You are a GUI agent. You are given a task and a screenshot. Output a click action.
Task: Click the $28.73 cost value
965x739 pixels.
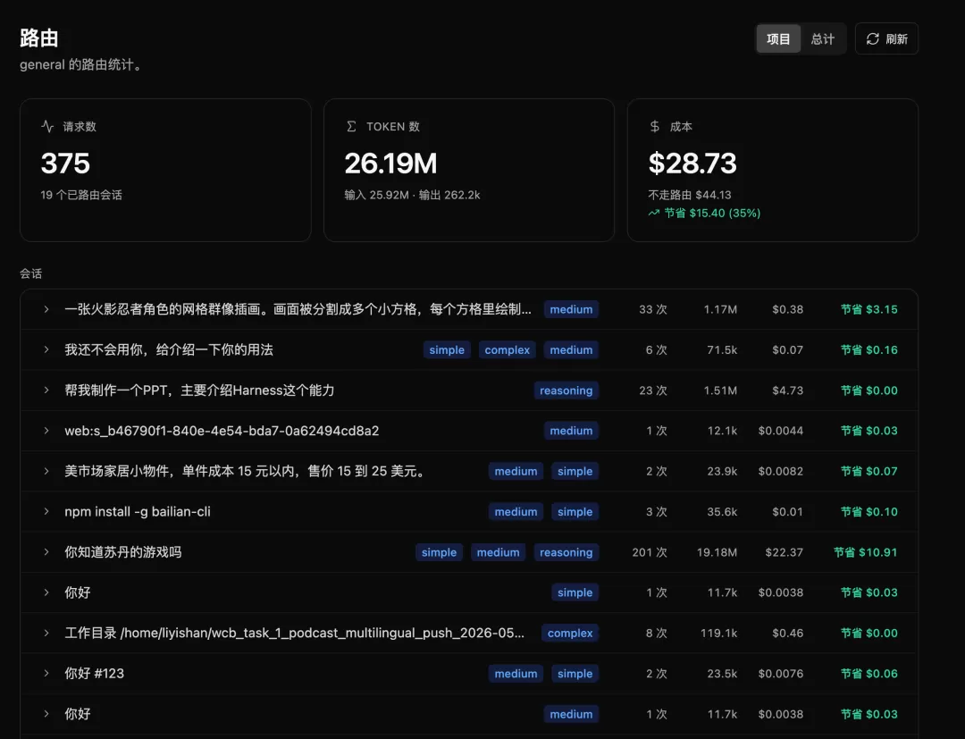[692, 163]
